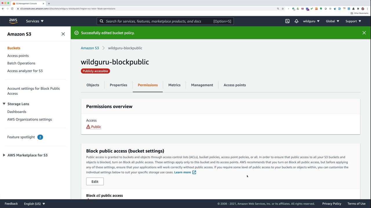Switch to the Metrics tab

pyautogui.click(x=174, y=85)
